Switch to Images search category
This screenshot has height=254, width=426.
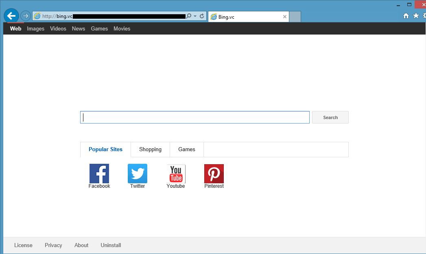pos(35,28)
